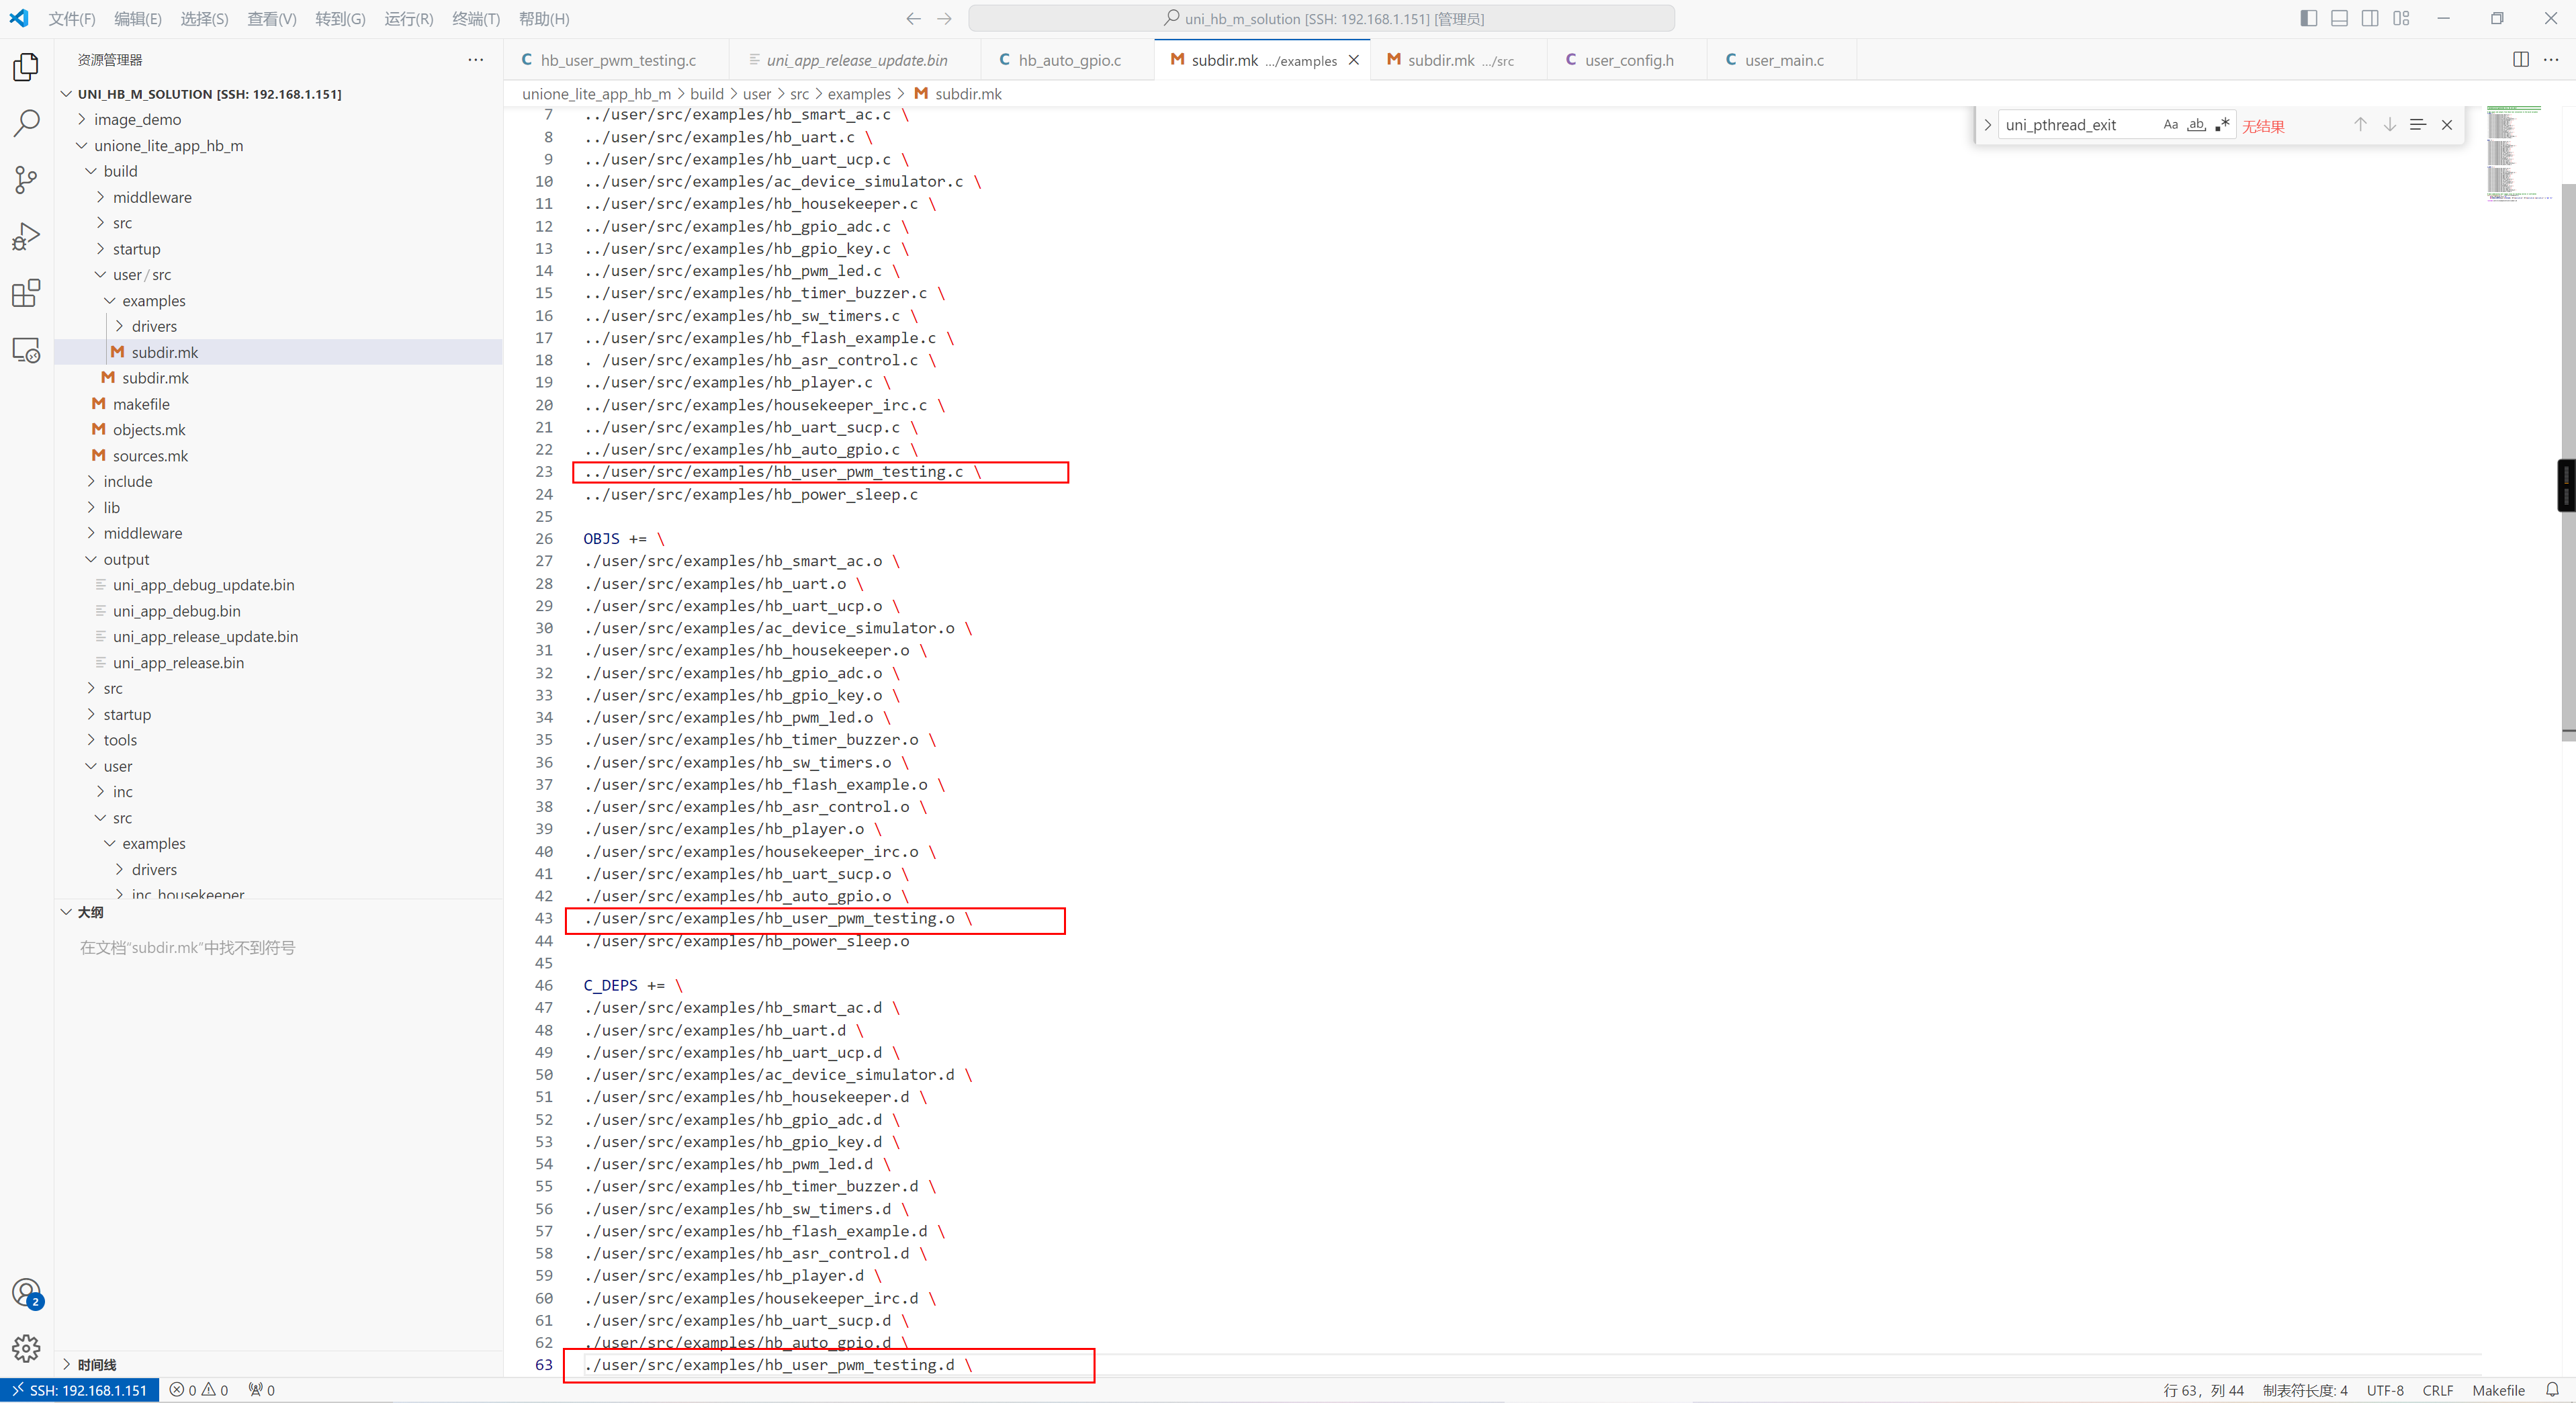The height and width of the screenshot is (1403, 2576).
Task: Open the Manage gear menu
Action: point(26,1349)
